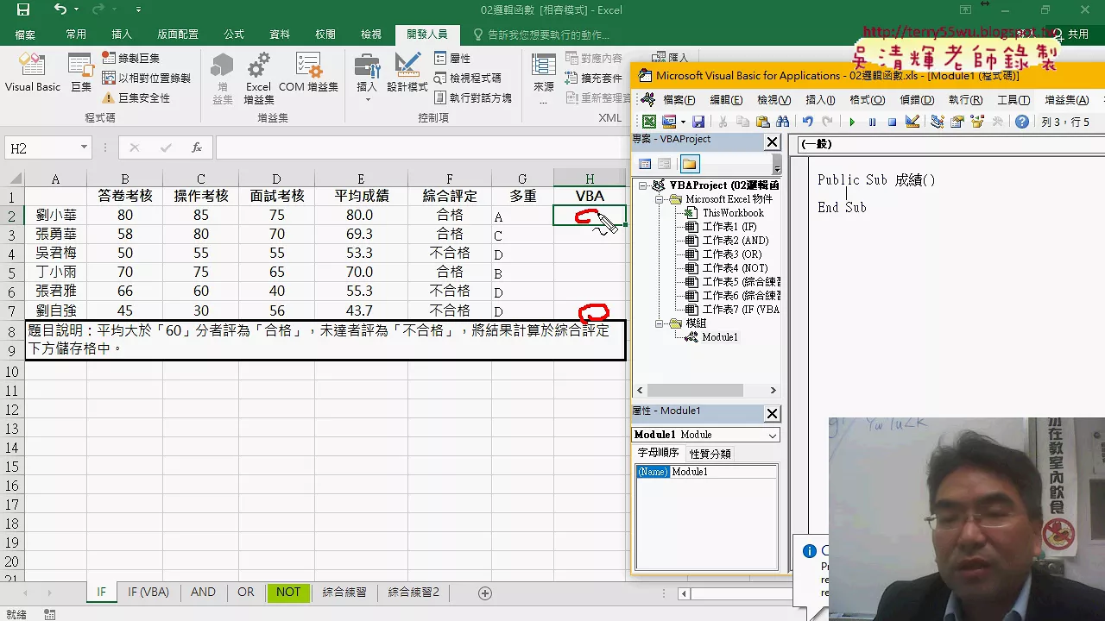The image size is (1105, 621).
Task: Open VBA Help question mark icon
Action: coord(1022,122)
